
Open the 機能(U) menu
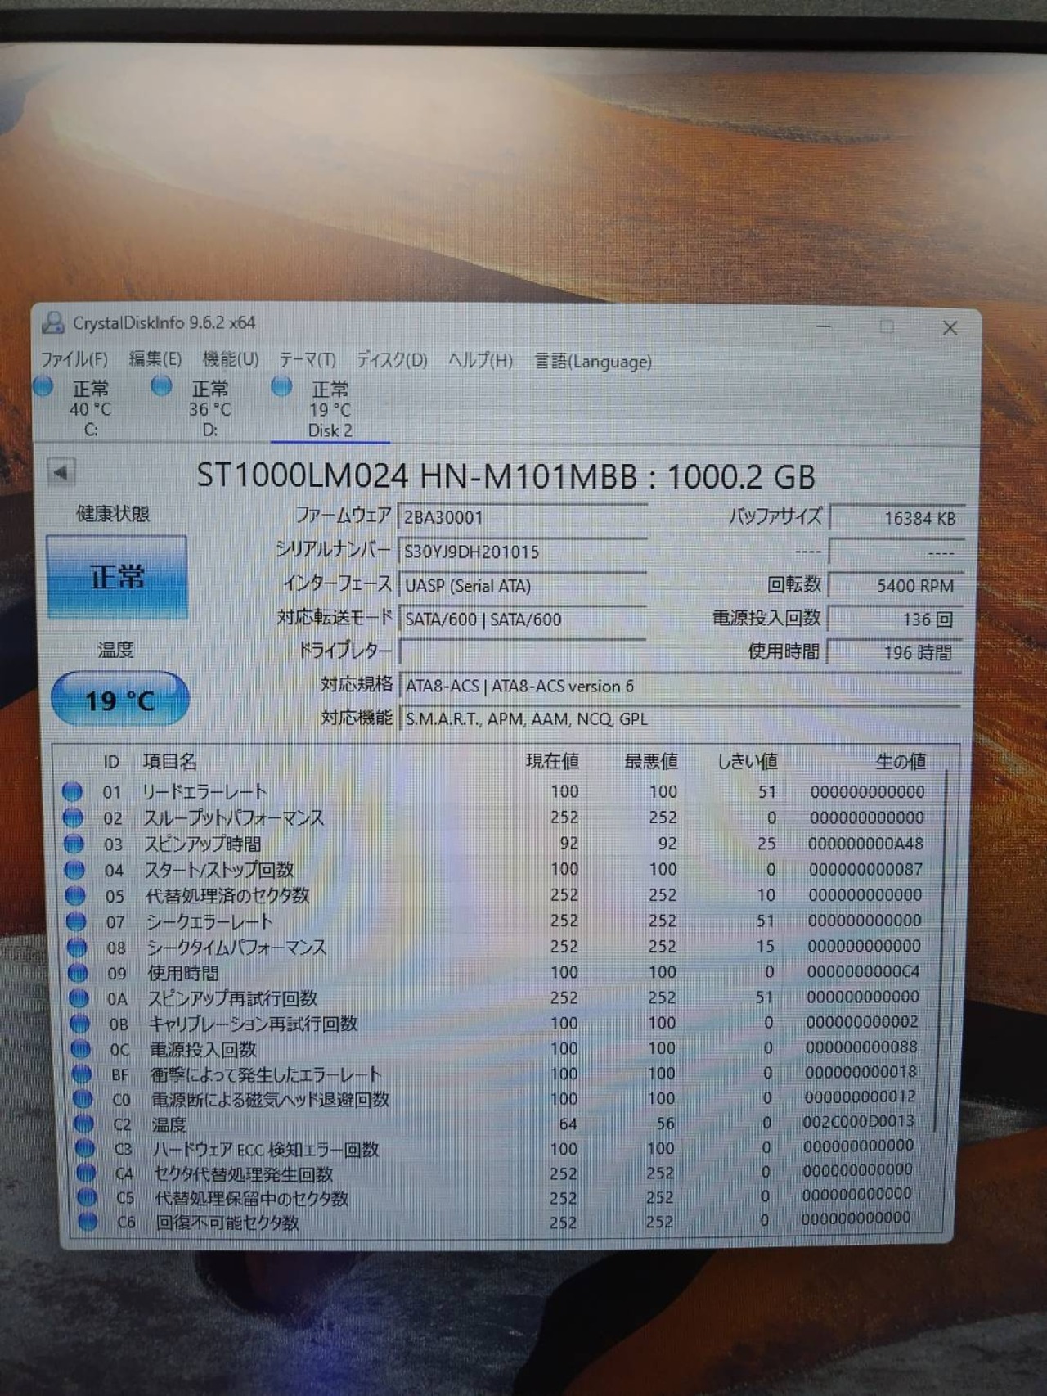[231, 360]
